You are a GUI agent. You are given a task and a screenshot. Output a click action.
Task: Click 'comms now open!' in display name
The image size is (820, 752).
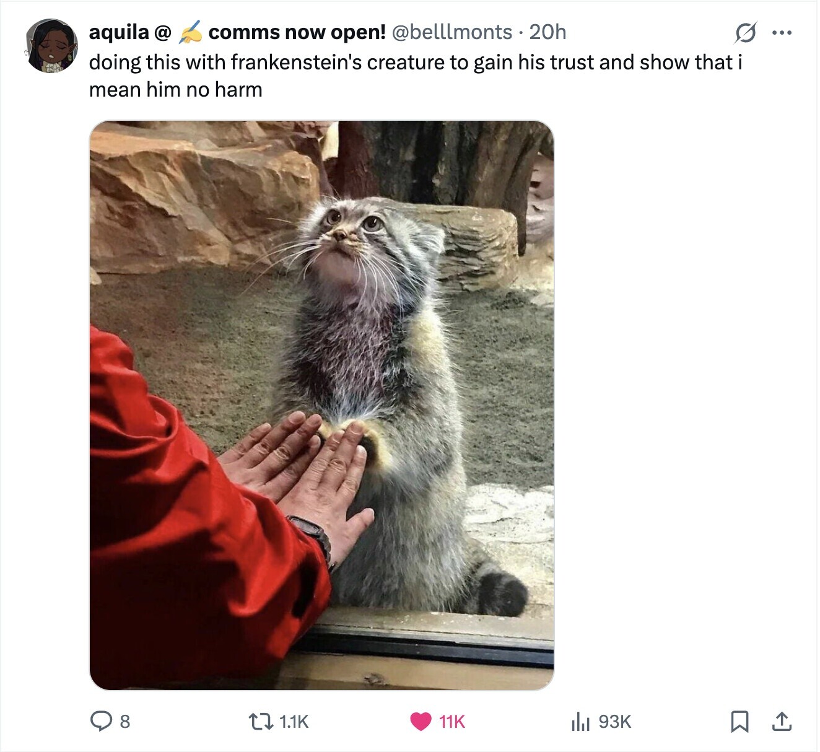coord(297,32)
